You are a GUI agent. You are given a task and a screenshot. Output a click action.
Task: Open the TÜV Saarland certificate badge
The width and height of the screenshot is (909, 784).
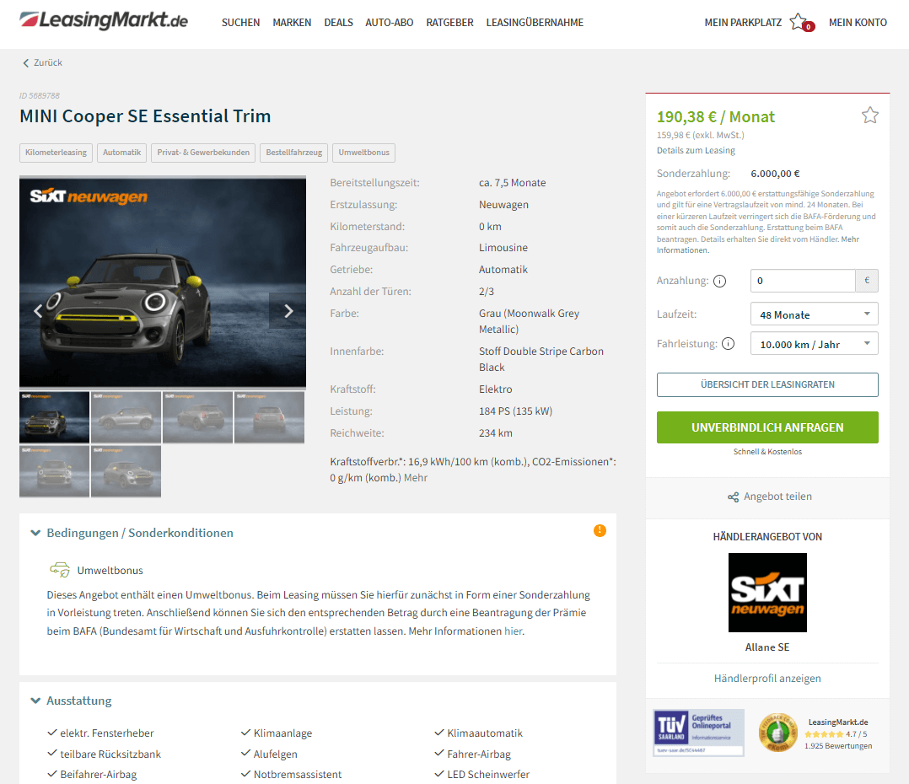[698, 733]
